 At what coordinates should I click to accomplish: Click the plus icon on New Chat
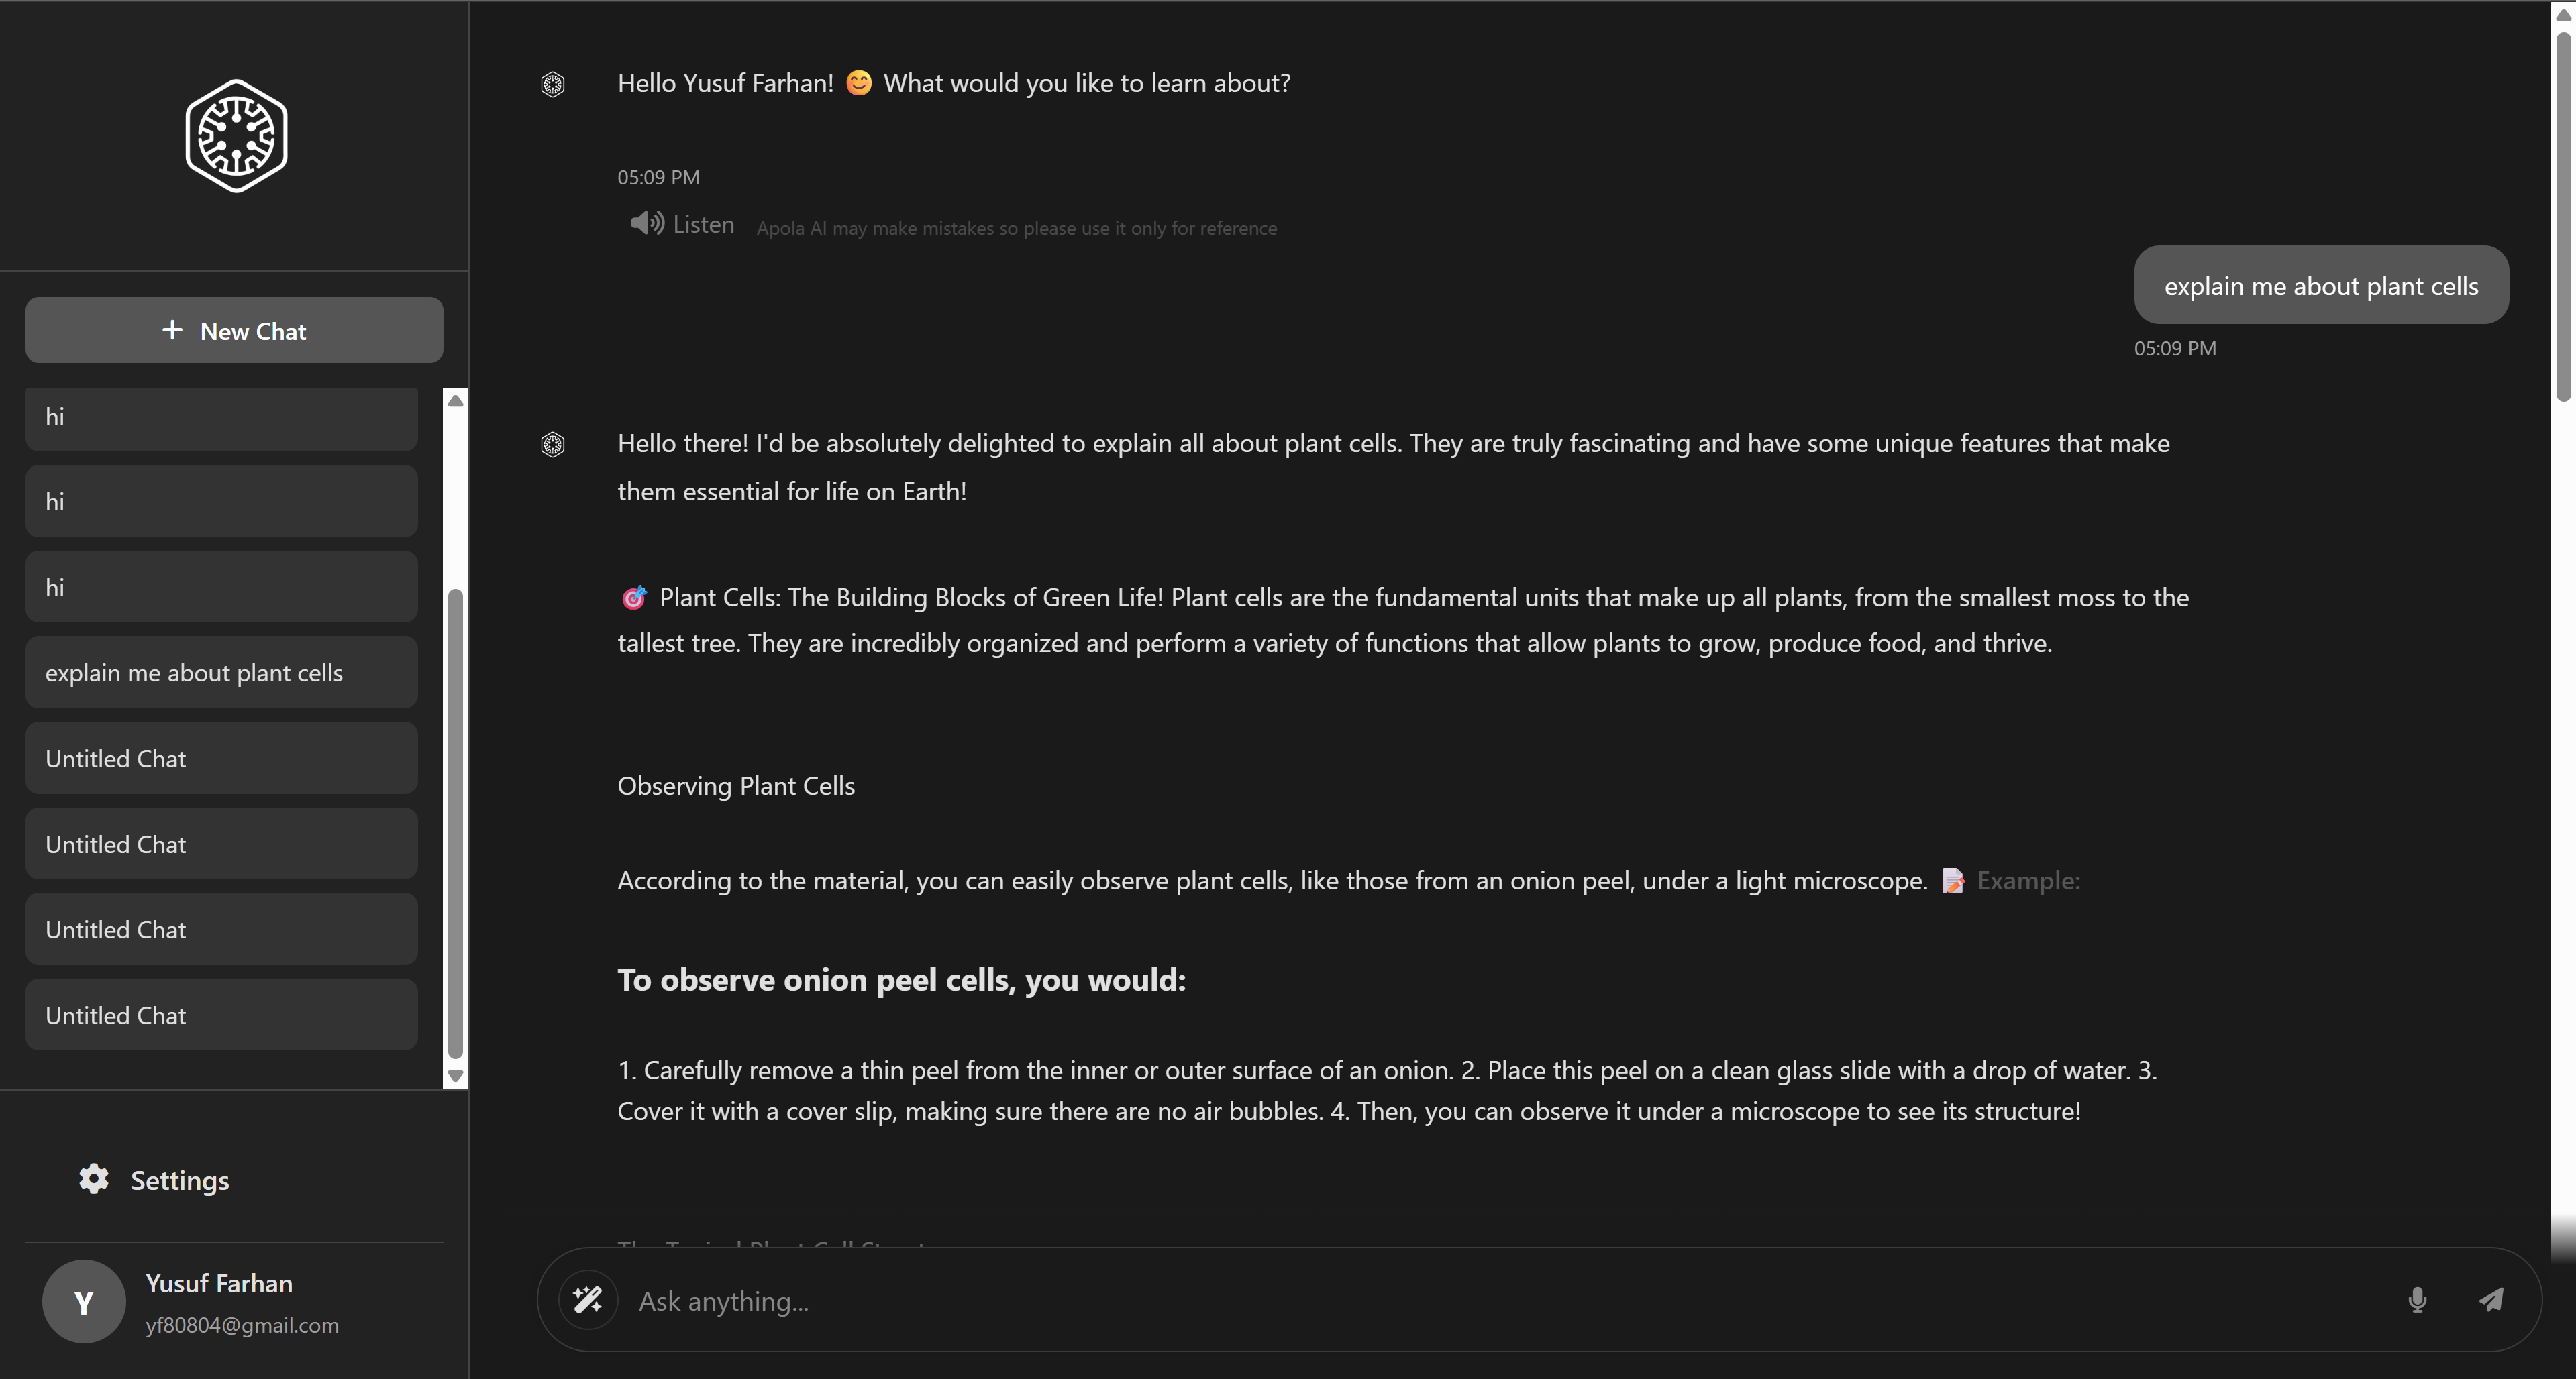[172, 330]
